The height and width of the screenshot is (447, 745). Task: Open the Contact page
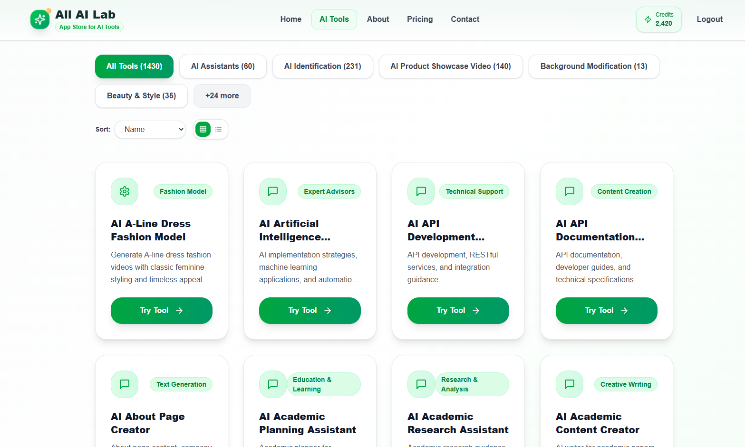(465, 19)
